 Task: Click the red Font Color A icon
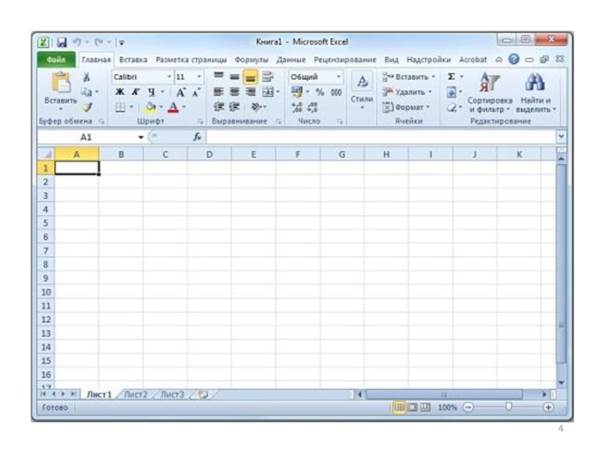click(173, 107)
